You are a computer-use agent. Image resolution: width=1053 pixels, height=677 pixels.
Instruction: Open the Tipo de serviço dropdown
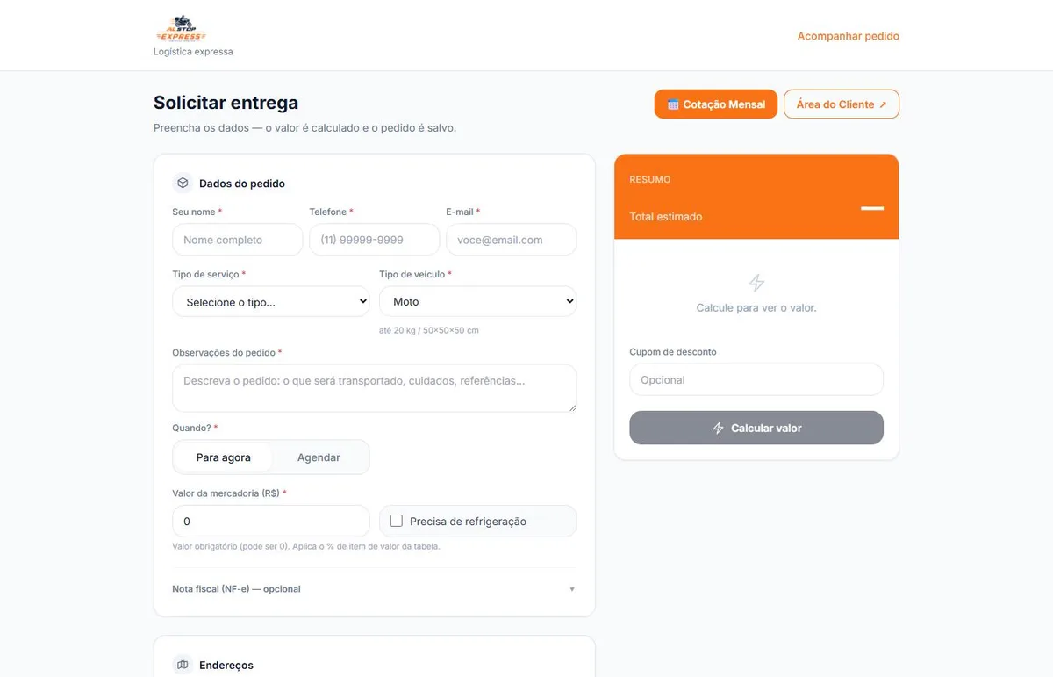[x=271, y=302]
